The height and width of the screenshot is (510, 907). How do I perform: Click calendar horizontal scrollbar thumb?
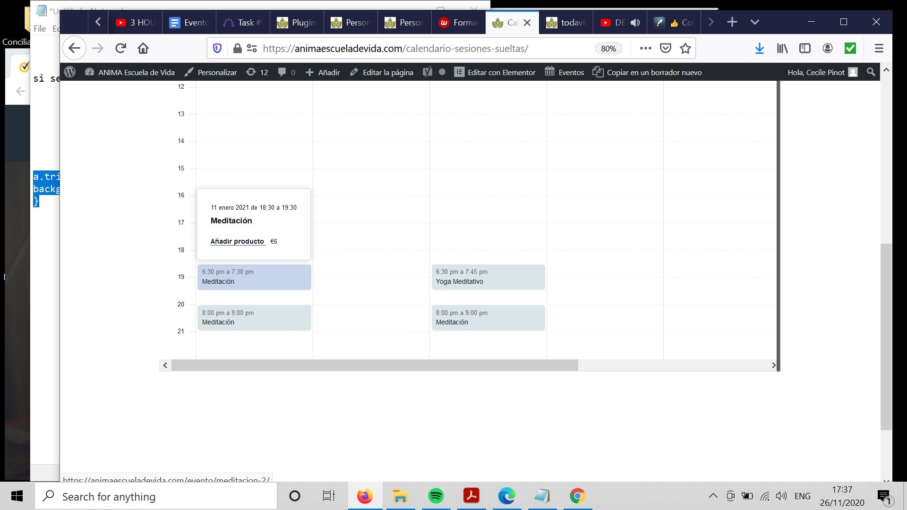[x=375, y=365]
